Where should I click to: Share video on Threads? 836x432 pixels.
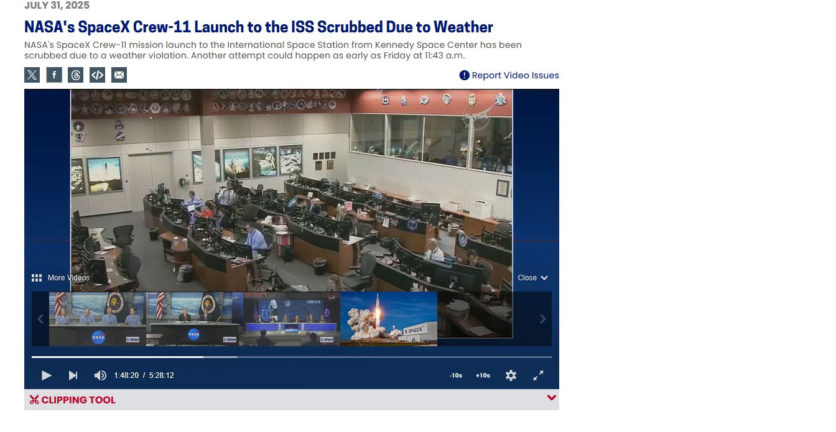coord(76,75)
